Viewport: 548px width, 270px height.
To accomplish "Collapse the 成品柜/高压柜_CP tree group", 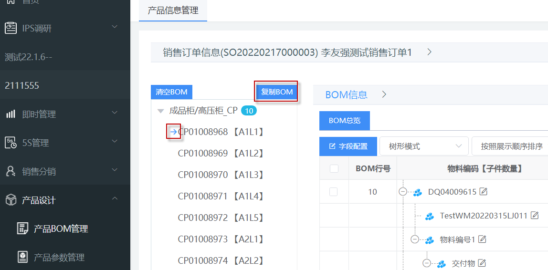I will (x=160, y=111).
